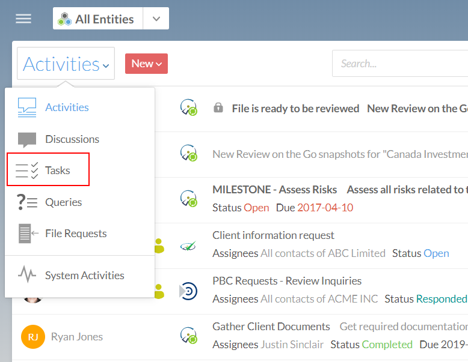Viewport: 468px width, 362px height.
Task: Click the Ryan Jones name
Action: (77, 337)
